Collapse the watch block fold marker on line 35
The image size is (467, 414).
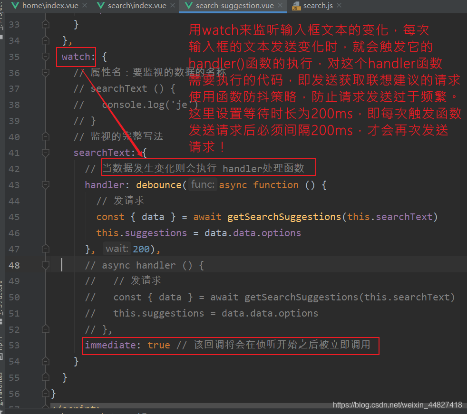[46, 57]
